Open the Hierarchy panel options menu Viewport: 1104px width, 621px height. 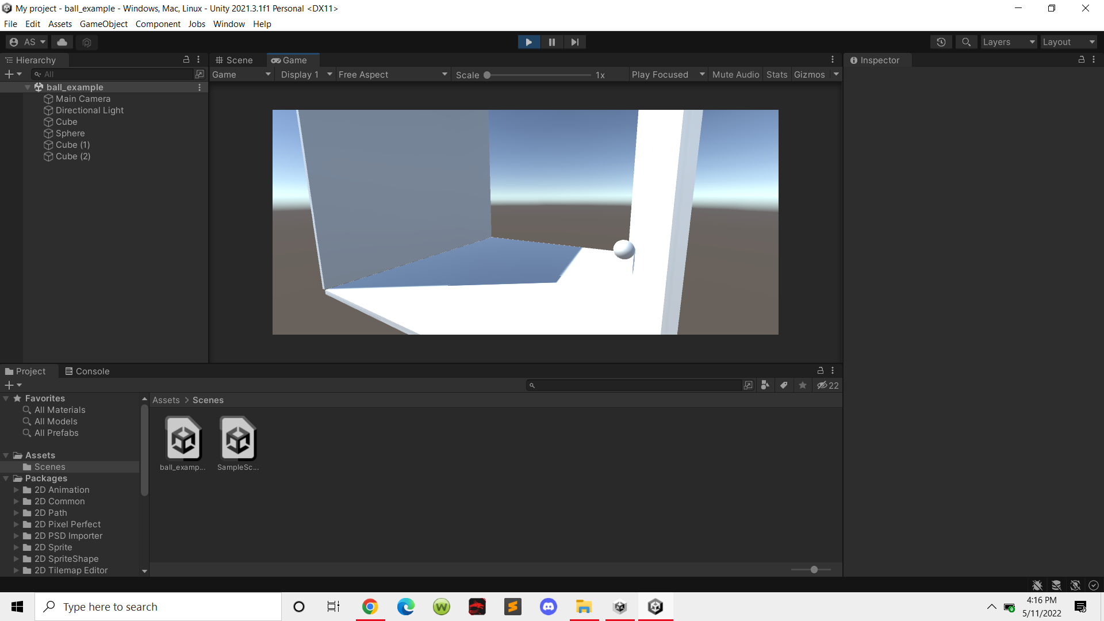[198, 60]
